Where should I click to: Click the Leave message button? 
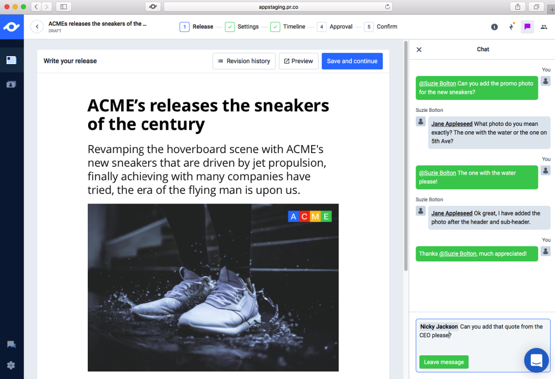coord(444,362)
